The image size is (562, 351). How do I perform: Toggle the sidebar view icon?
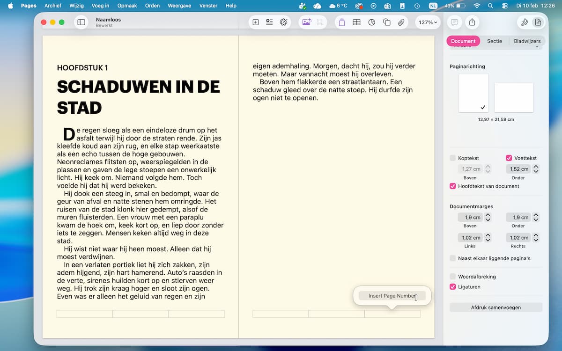(x=81, y=22)
